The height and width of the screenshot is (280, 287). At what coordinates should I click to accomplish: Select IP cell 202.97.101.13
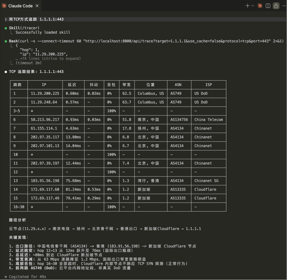click(45, 146)
